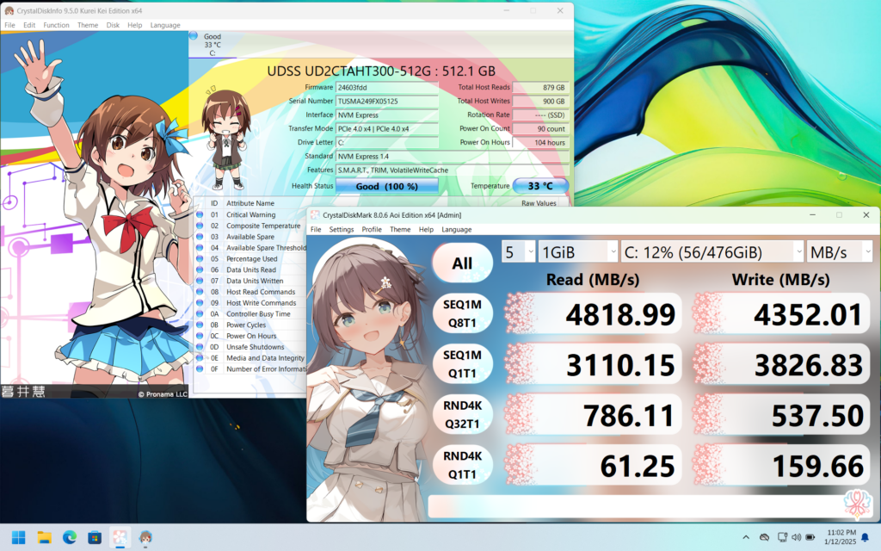The height and width of the screenshot is (551, 881).
Task: Open the notification bell icon
Action: pos(866,537)
